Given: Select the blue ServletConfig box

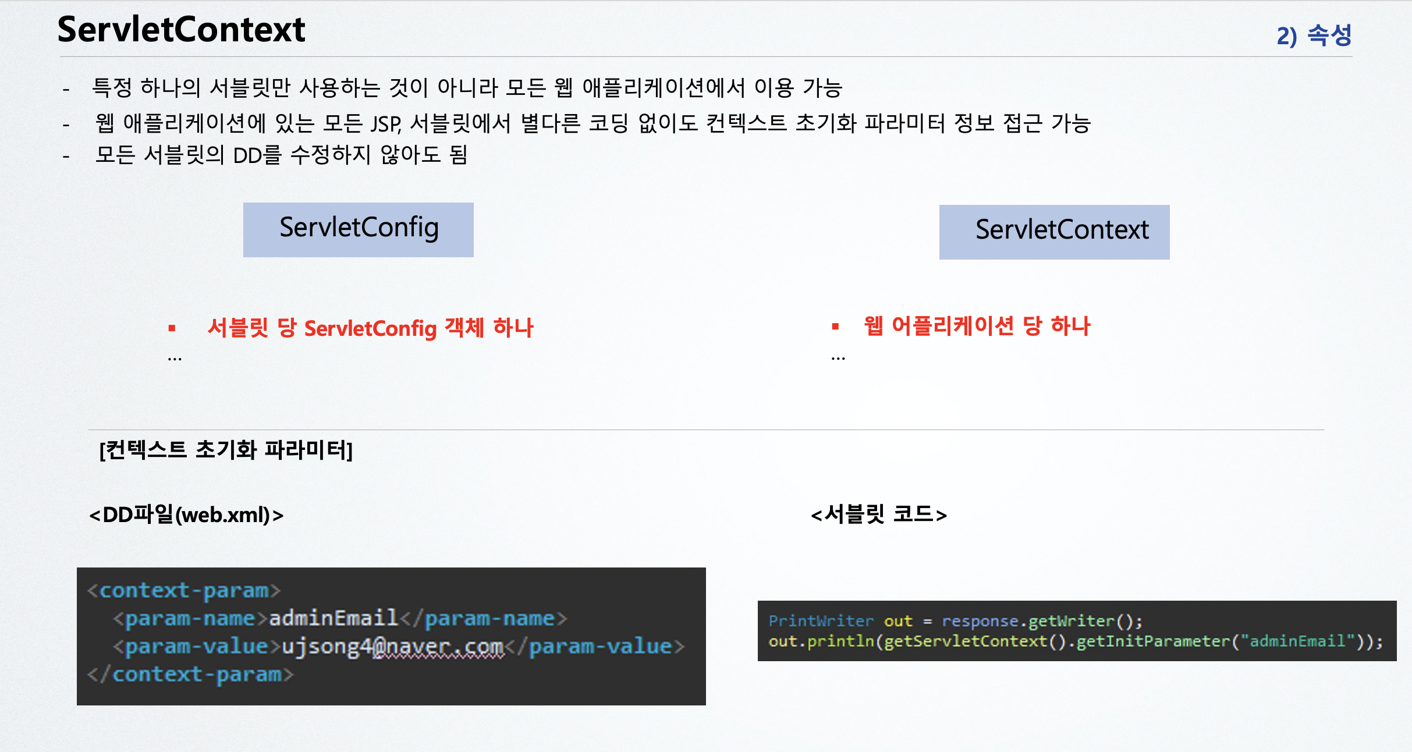Looking at the screenshot, I should click(358, 229).
